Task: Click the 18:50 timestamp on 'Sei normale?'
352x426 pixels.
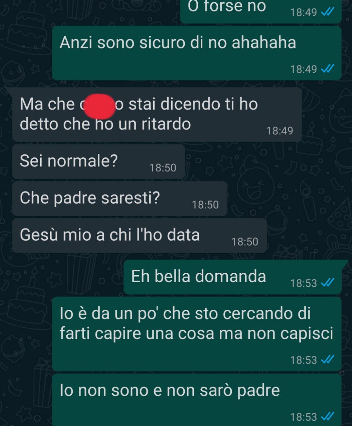Action: tap(163, 168)
